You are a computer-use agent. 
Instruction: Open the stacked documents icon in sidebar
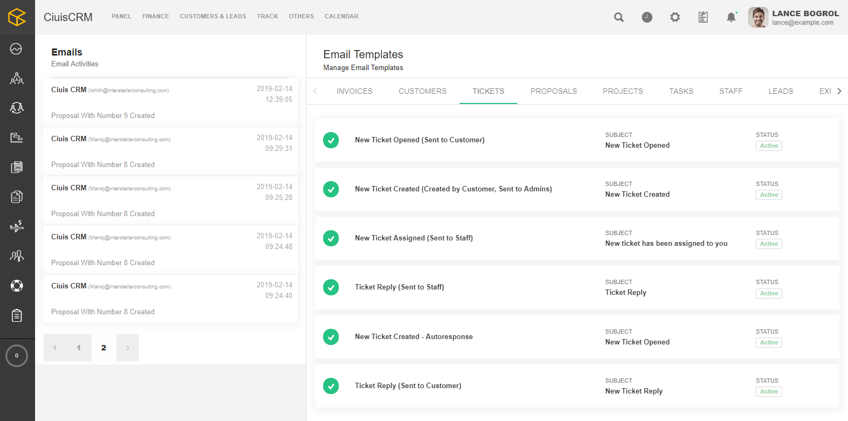[17, 167]
